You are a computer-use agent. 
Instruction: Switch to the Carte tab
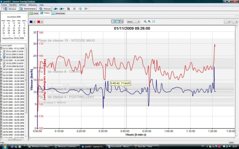click(34, 13)
